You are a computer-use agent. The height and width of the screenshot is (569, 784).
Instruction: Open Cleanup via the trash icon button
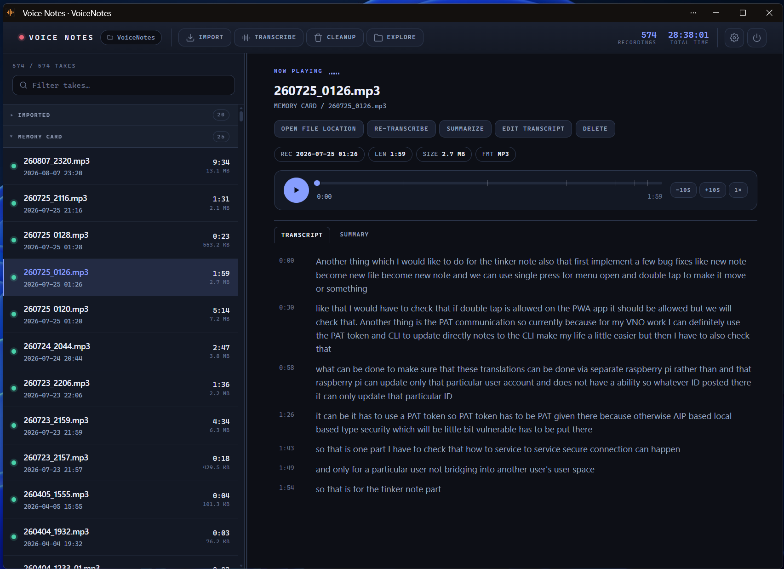point(335,37)
